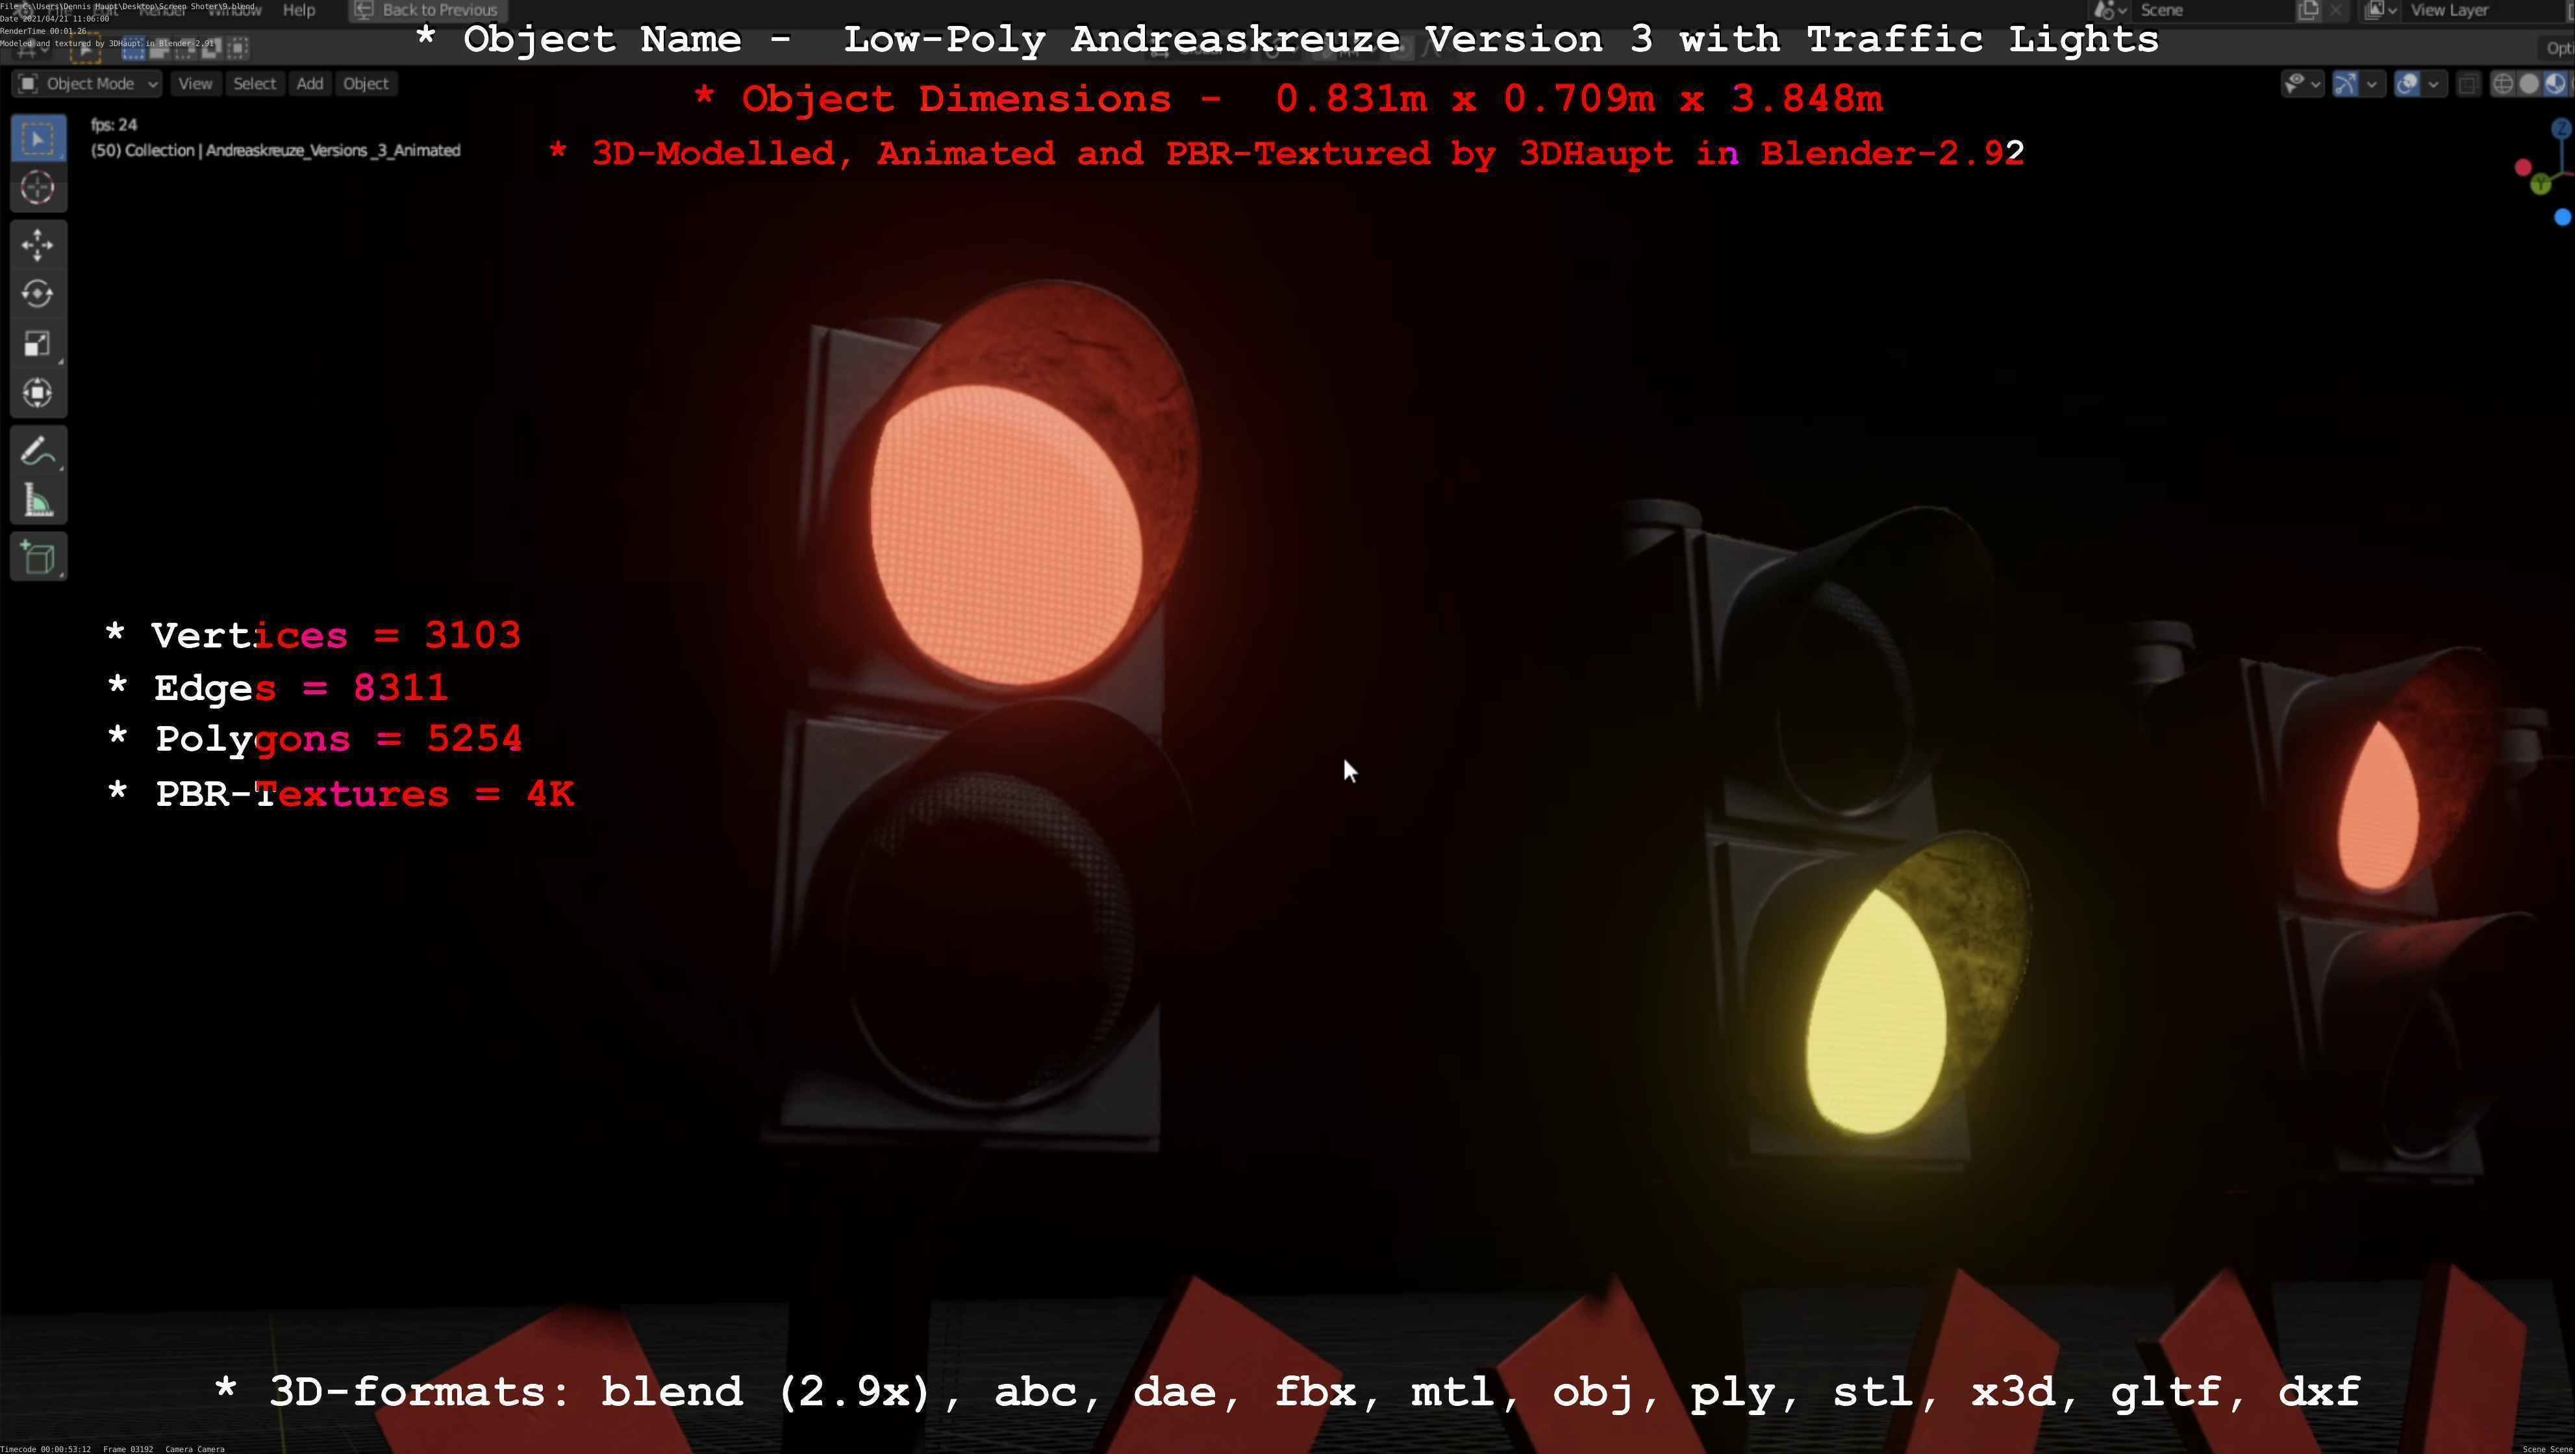Toggle X-ray display mode
This screenshot has height=1454, width=2575.
point(2468,84)
